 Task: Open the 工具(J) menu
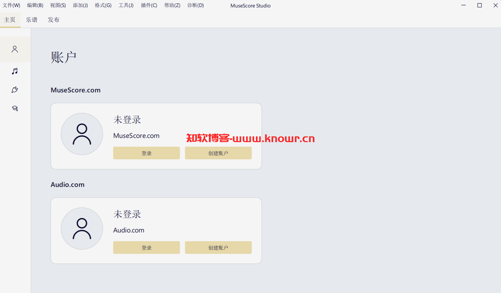click(126, 5)
